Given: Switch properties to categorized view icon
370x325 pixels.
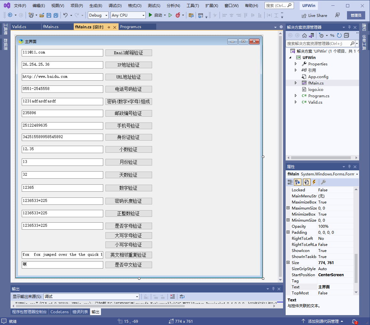Looking at the screenshot, I should (x=290, y=182).
